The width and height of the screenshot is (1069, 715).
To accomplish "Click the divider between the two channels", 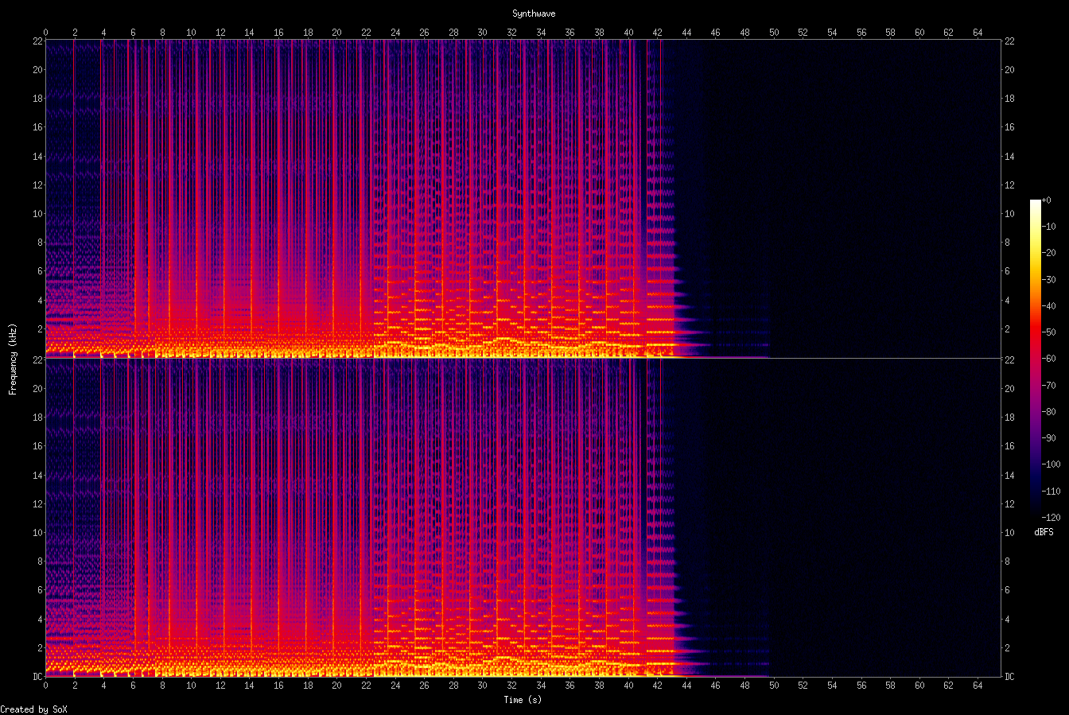I will (517, 359).
